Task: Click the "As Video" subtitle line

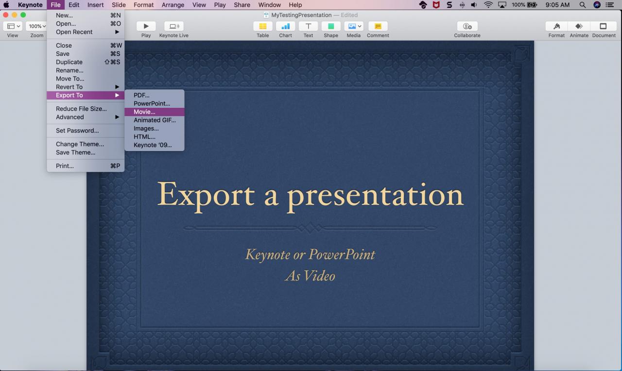Action: coord(310,276)
